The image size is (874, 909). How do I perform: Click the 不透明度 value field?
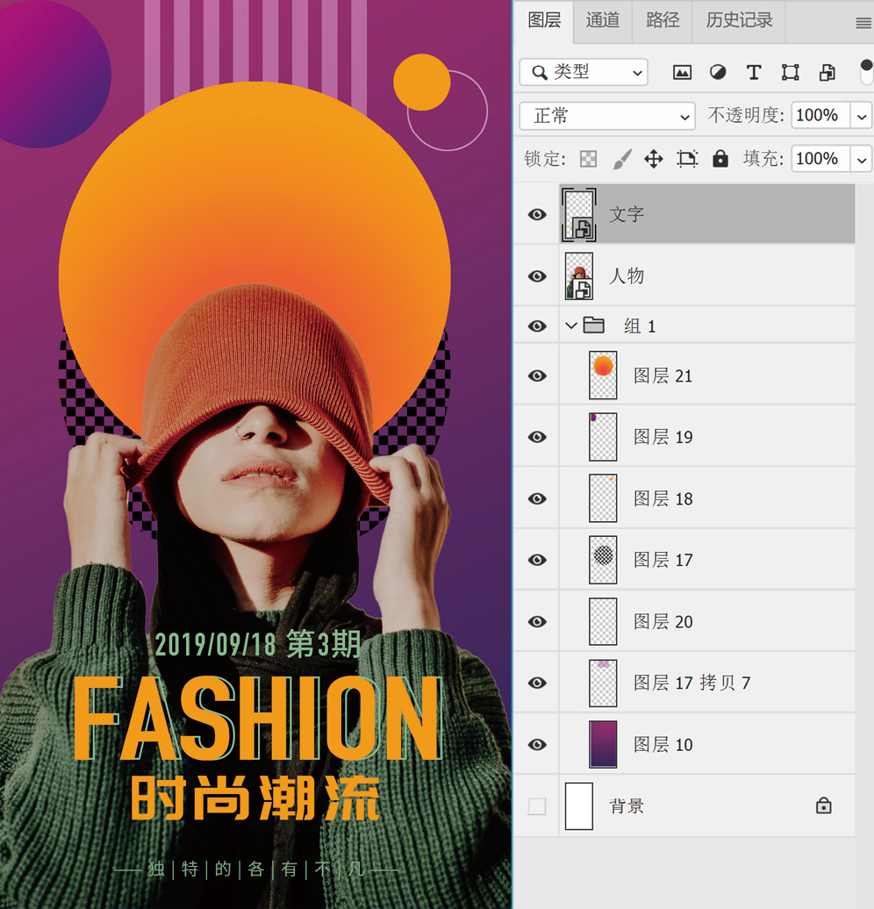821,116
